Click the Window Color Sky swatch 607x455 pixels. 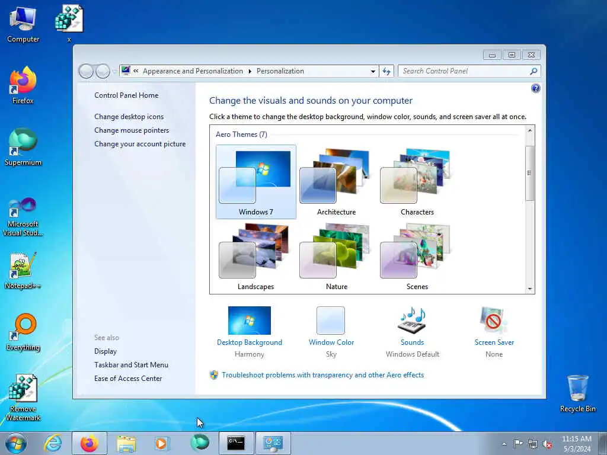click(331, 321)
